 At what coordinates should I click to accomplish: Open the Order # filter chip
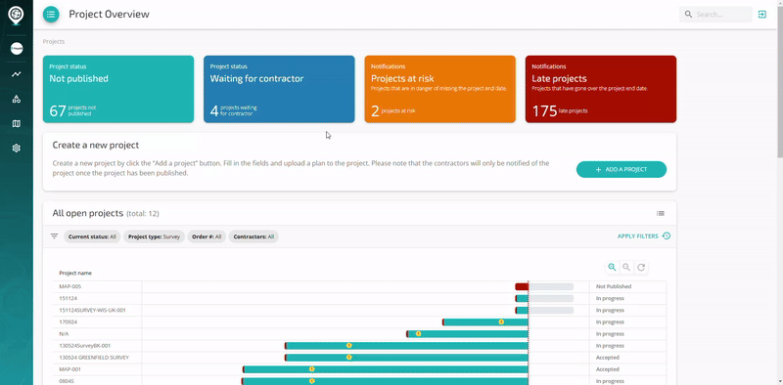pyautogui.click(x=207, y=236)
